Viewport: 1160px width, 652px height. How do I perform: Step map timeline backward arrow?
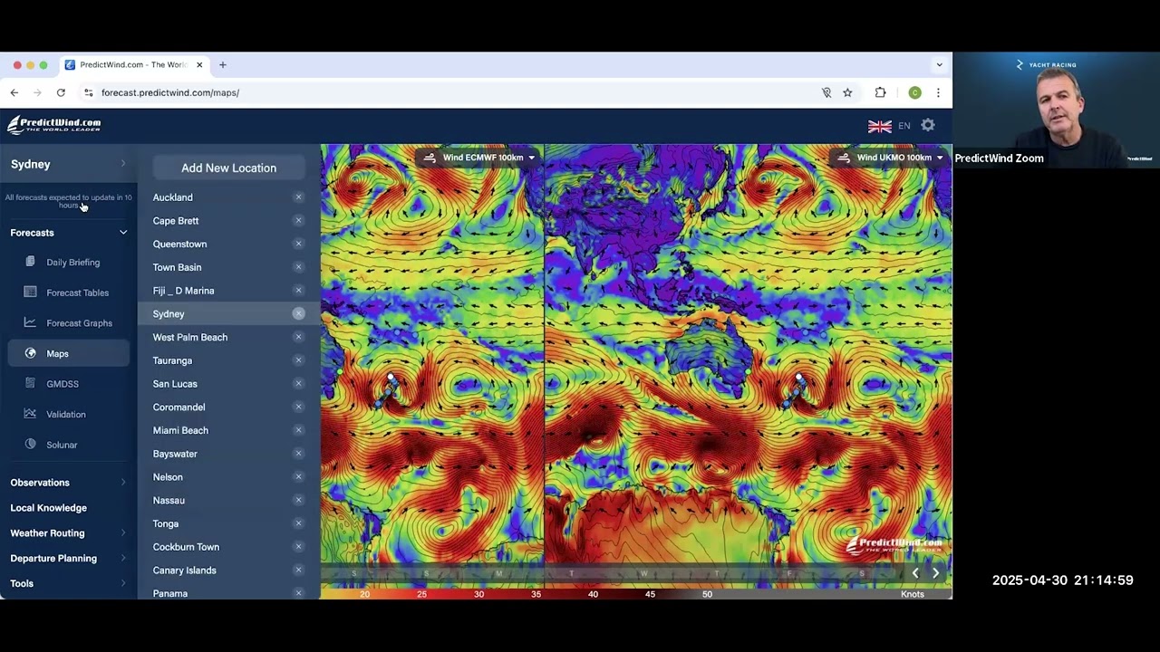[915, 572]
